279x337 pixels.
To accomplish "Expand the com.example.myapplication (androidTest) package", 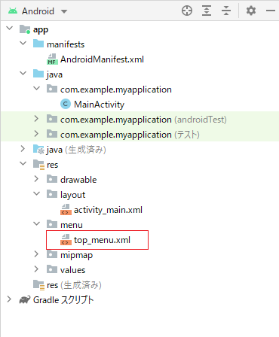I will (36, 119).
